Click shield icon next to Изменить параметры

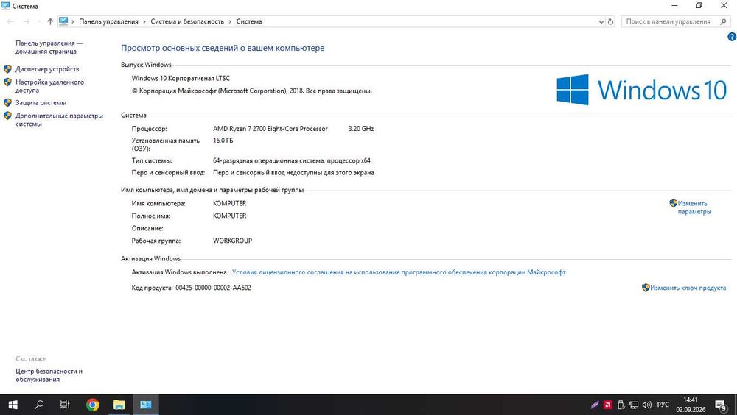(x=673, y=203)
